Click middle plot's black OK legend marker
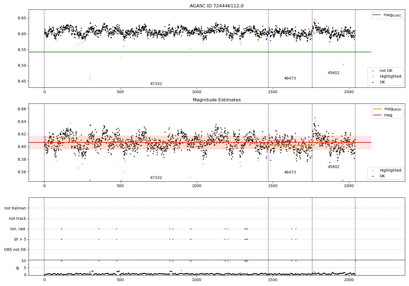Viewport: 409px width, 286px height. [x=373, y=176]
